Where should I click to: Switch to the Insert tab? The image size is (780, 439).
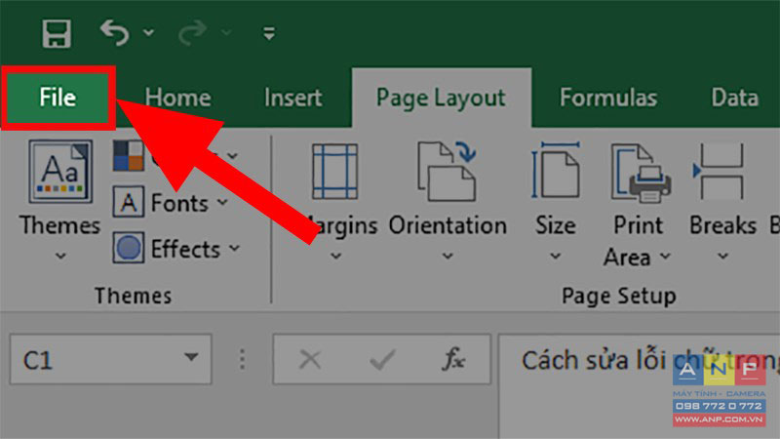[293, 98]
